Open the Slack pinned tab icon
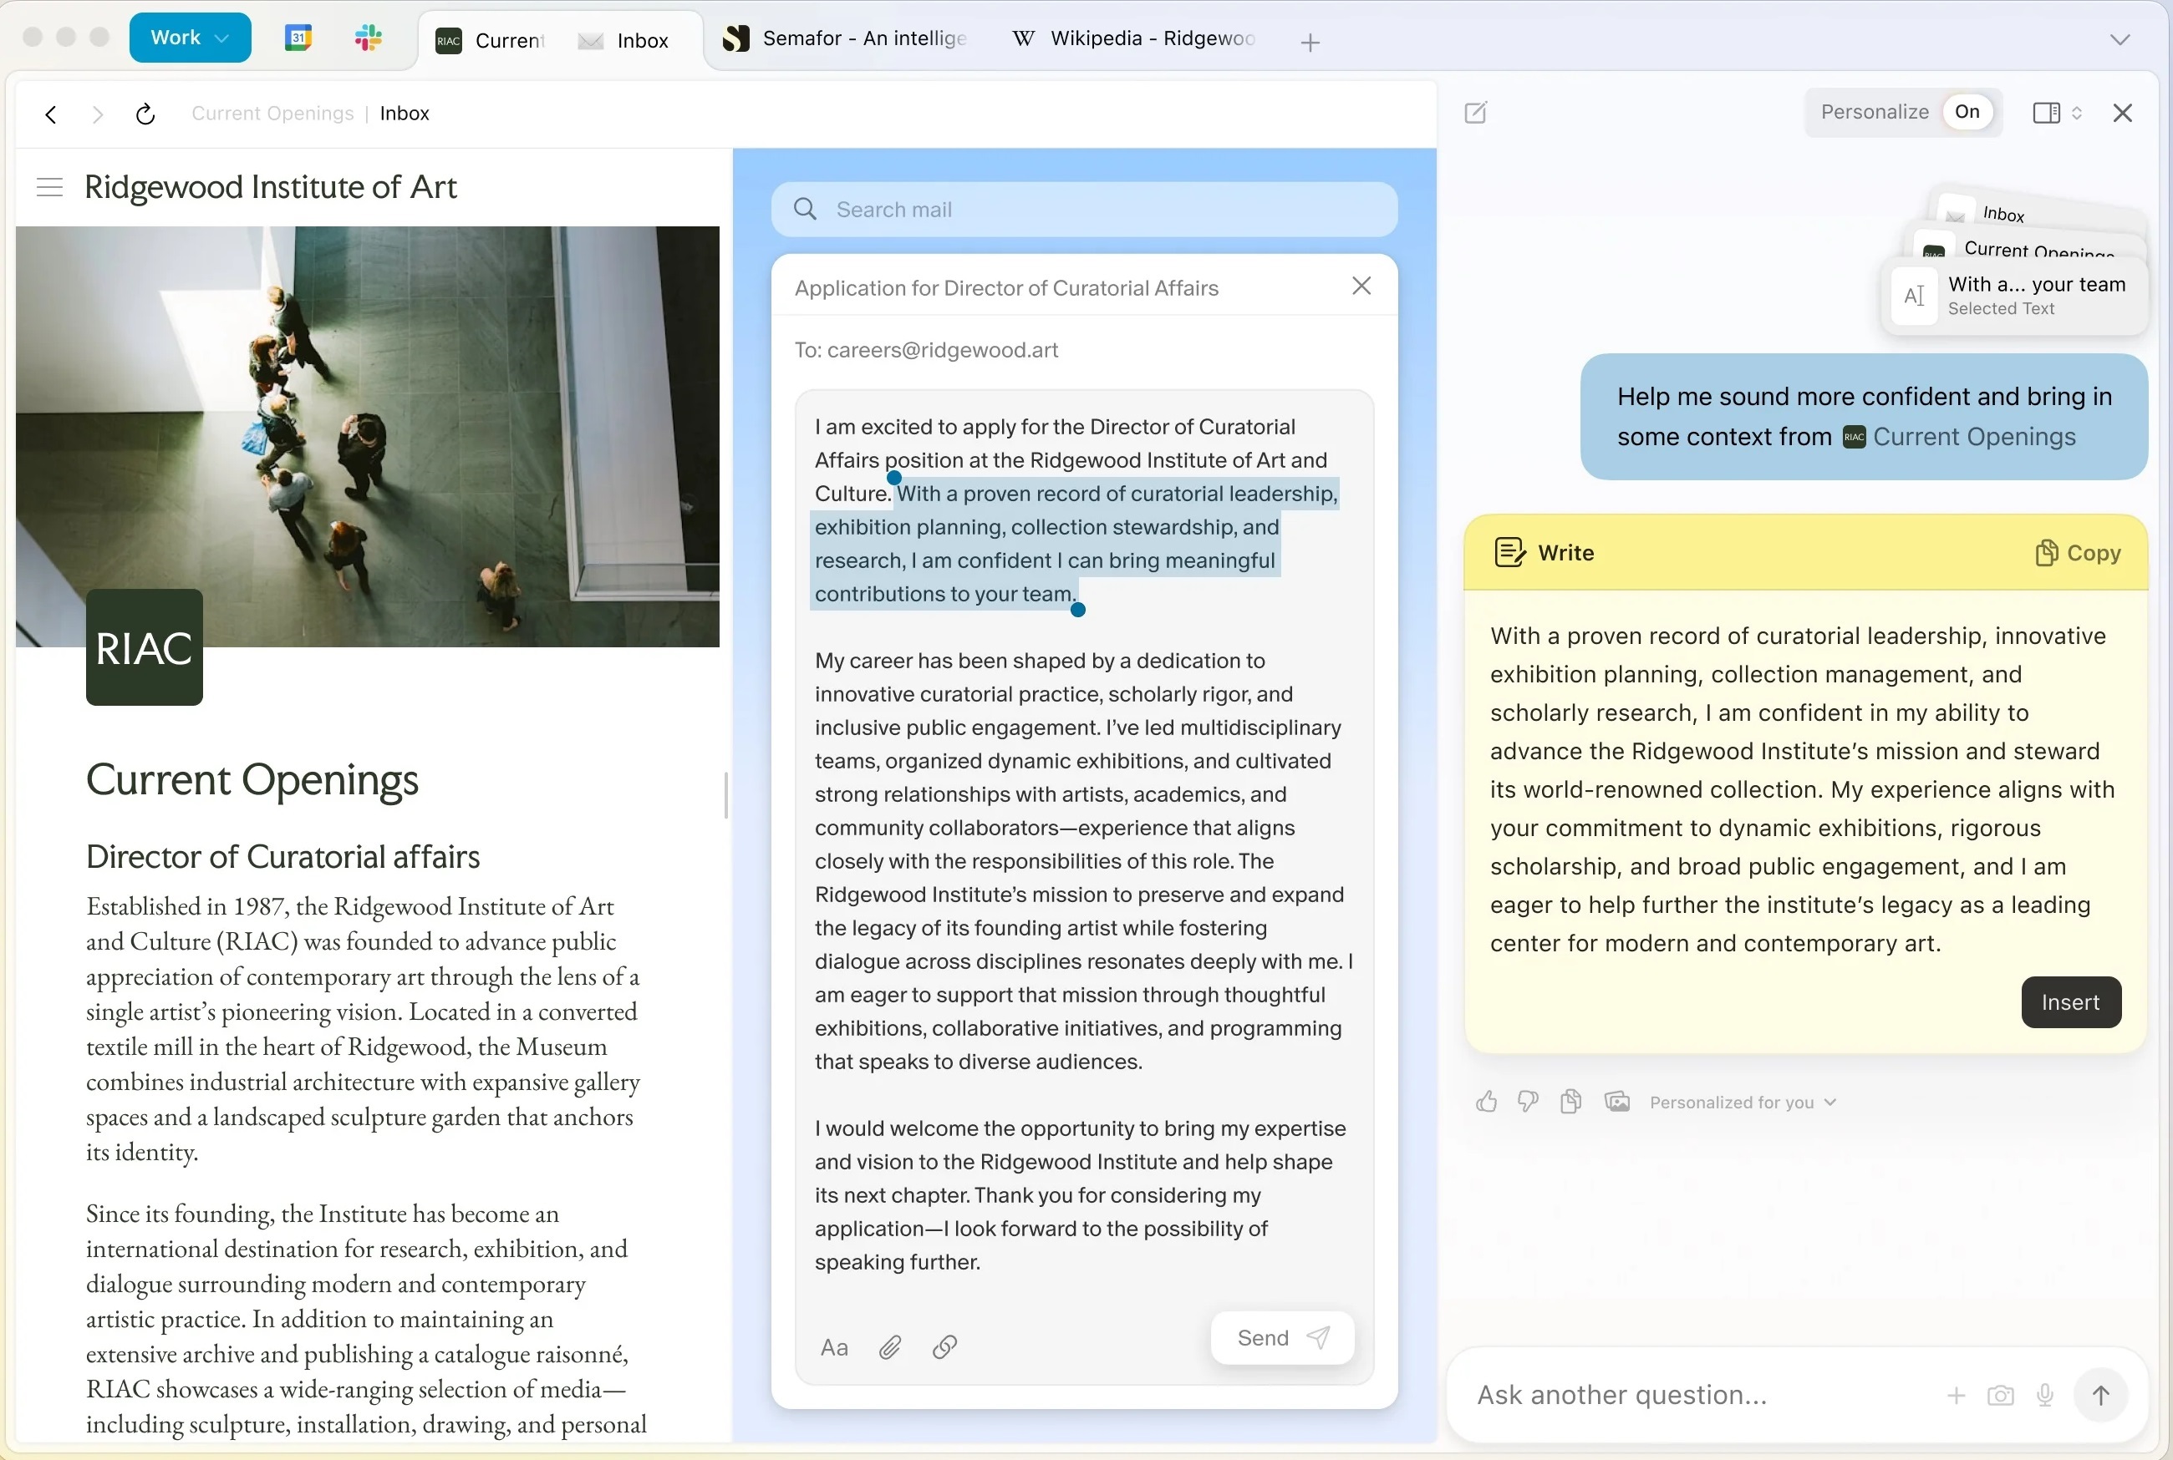Image resolution: width=2173 pixels, height=1460 pixels. tap(369, 38)
